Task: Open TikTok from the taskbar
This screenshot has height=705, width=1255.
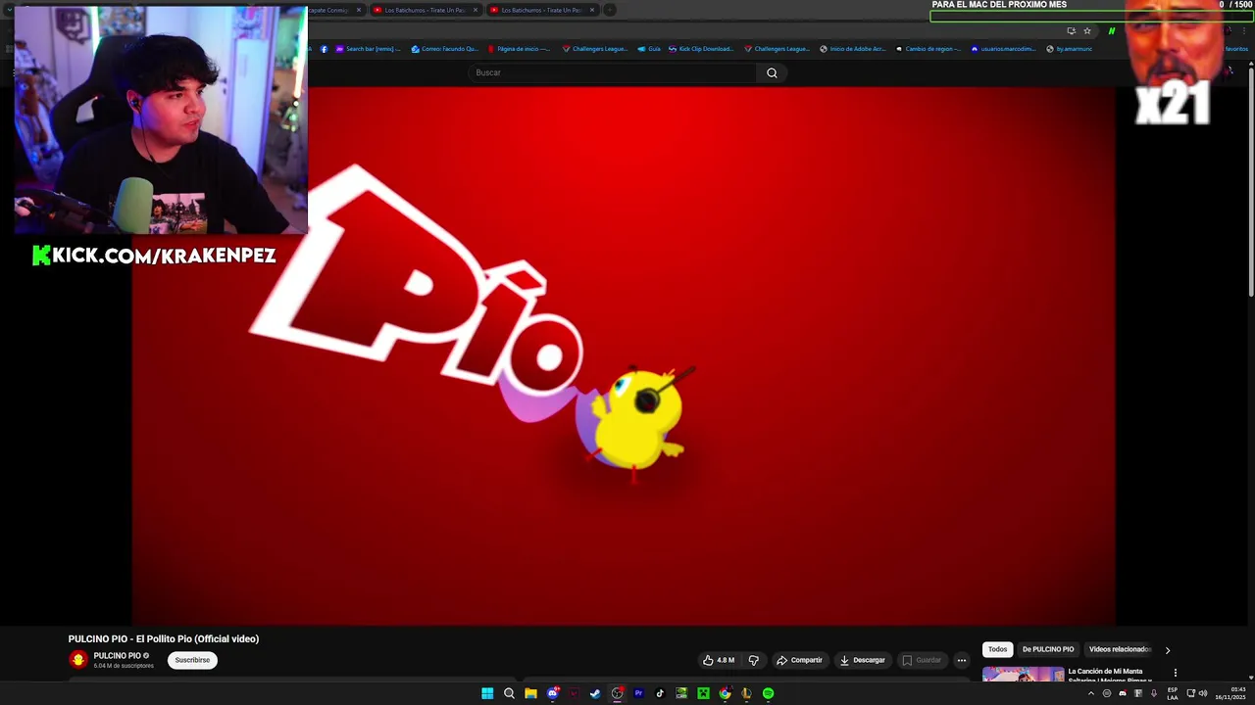Action: [x=660, y=693]
